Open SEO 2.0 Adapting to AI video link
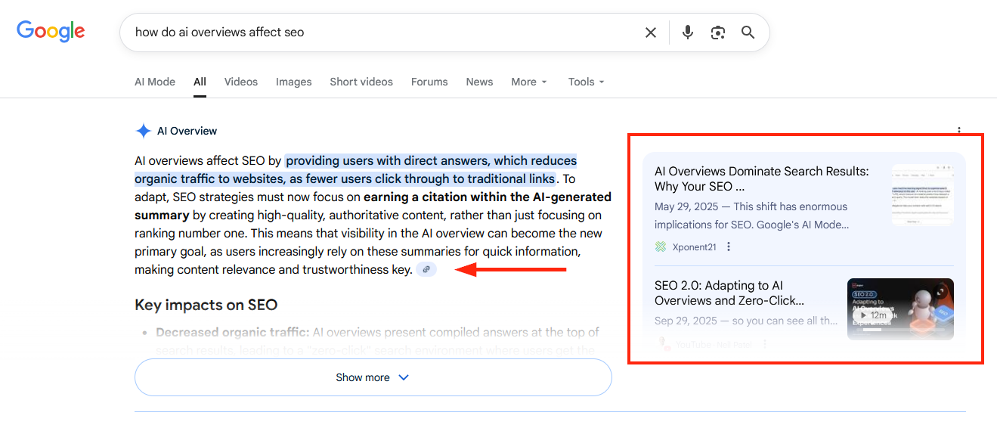This screenshot has height=428, width=997. point(729,293)
